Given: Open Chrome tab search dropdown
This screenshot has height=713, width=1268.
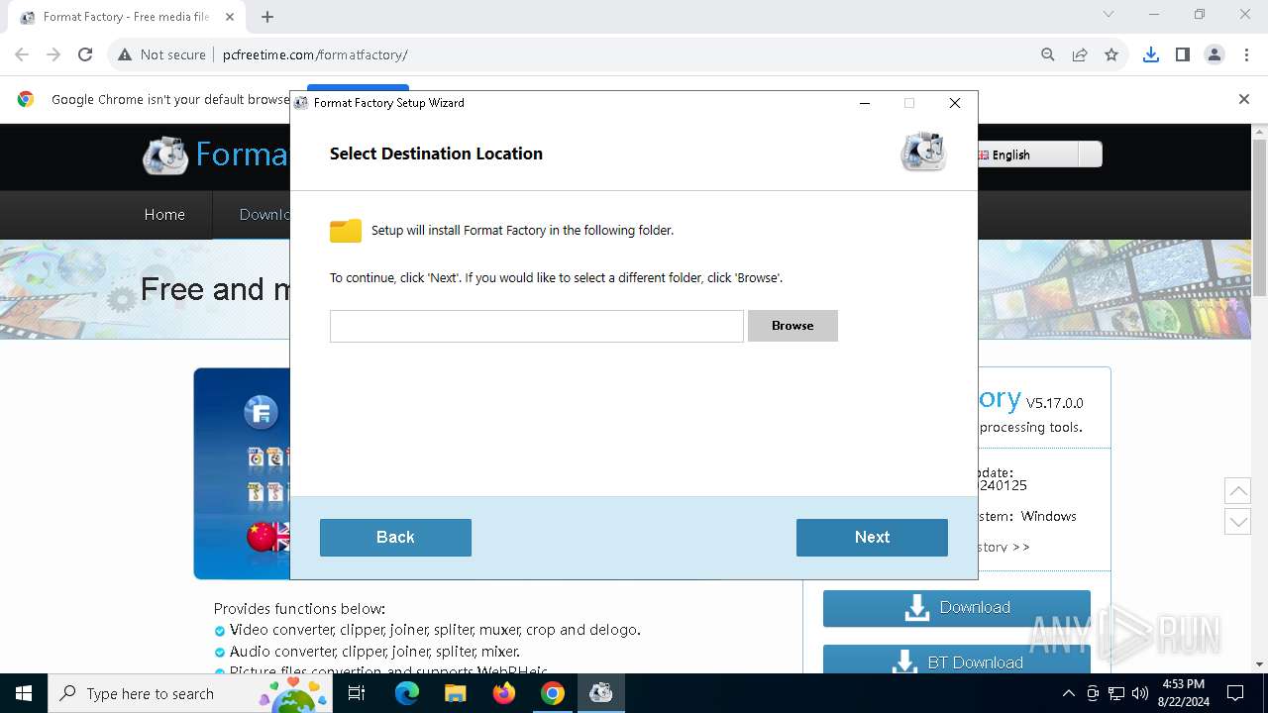Looking at the screenshot, I should pyautogui.click(x=1109, y=15).
